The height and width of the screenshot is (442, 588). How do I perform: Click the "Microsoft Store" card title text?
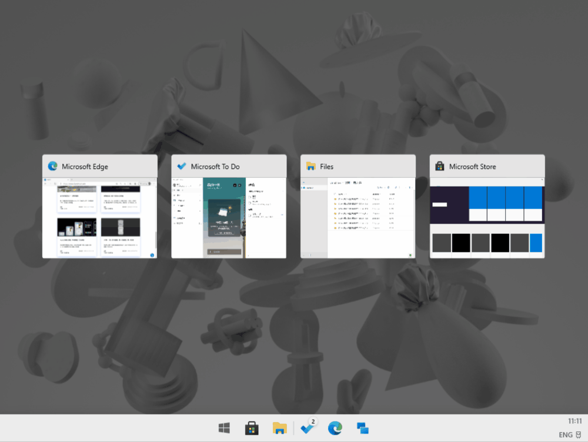pos(472,167)
